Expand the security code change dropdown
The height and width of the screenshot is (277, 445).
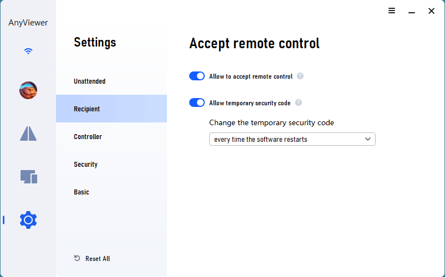292,139
